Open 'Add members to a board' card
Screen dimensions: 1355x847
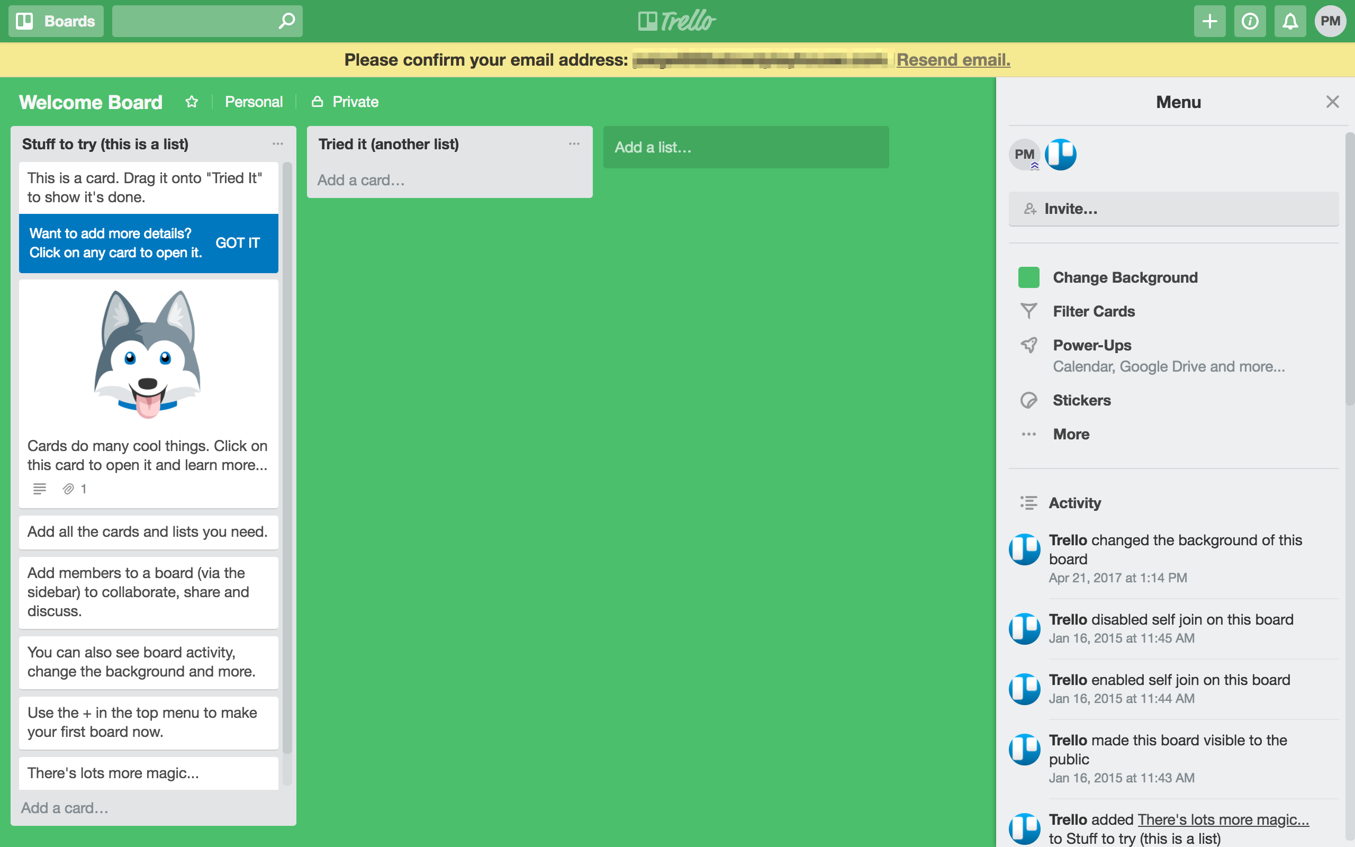click(x=148, y=592)
